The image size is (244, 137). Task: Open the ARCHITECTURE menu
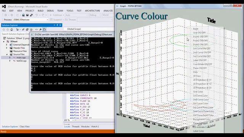[92, 11]
